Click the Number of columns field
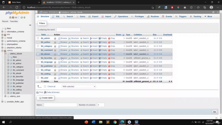This screenshot has height=125, width=222. [x=101, y=105]
